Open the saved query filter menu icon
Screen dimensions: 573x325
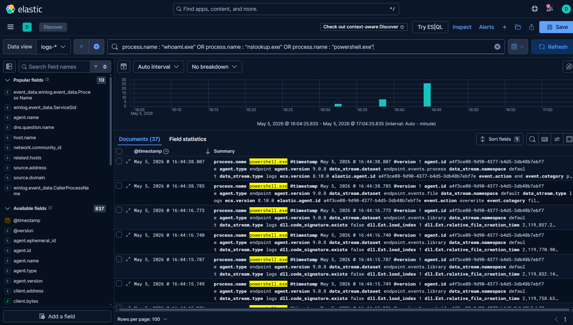click(x=81, y=47)
